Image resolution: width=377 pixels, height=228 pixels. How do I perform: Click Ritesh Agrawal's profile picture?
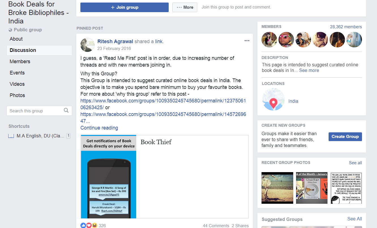pyautogui.click(x=87, y=45)
